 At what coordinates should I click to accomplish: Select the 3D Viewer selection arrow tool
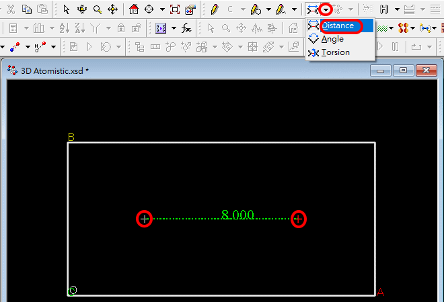coord(66,9)
